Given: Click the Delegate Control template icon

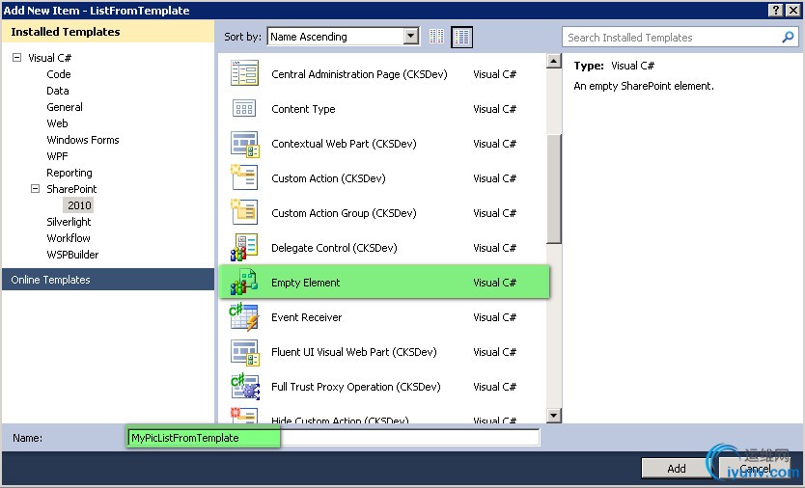Looking at the screenshot, I should (x=244, y=247).
